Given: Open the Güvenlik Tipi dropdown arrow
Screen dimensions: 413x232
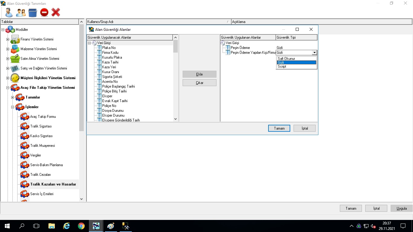Looking at the screenshot, I should tap(314, 53).
